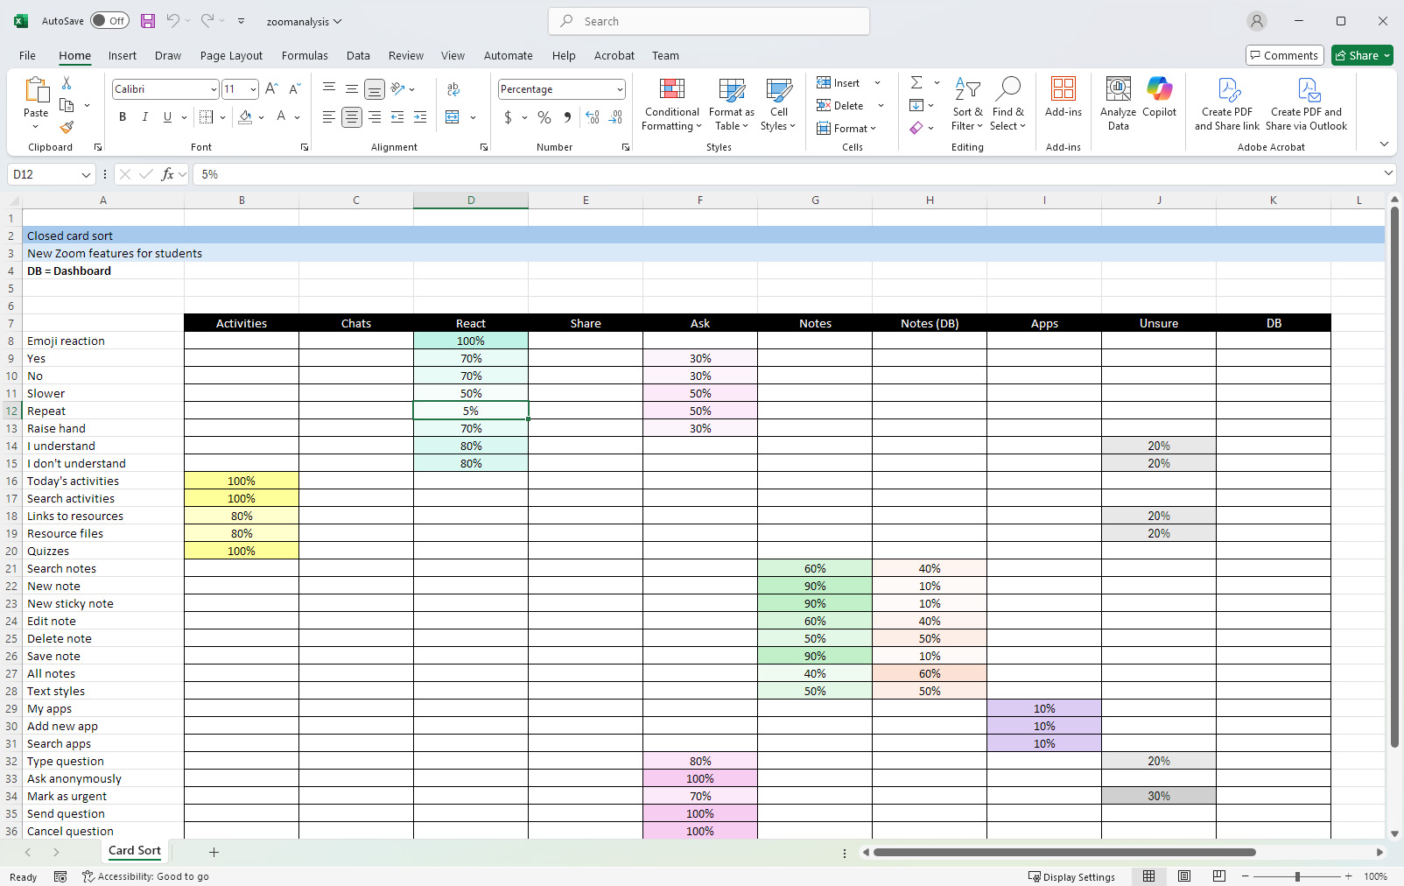Open Sort & Filter options
This screenshot has width=1404, height=886.
[967, 104]
